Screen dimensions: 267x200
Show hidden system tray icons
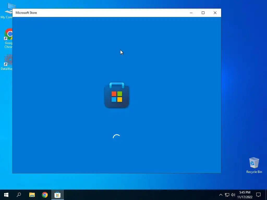click(x=221, y=195)
